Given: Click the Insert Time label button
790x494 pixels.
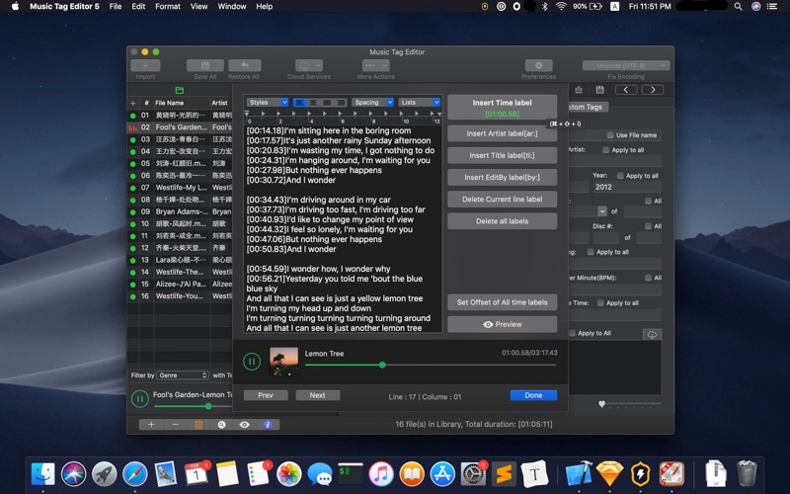Looking at the screenshot, I should (502, 107).
